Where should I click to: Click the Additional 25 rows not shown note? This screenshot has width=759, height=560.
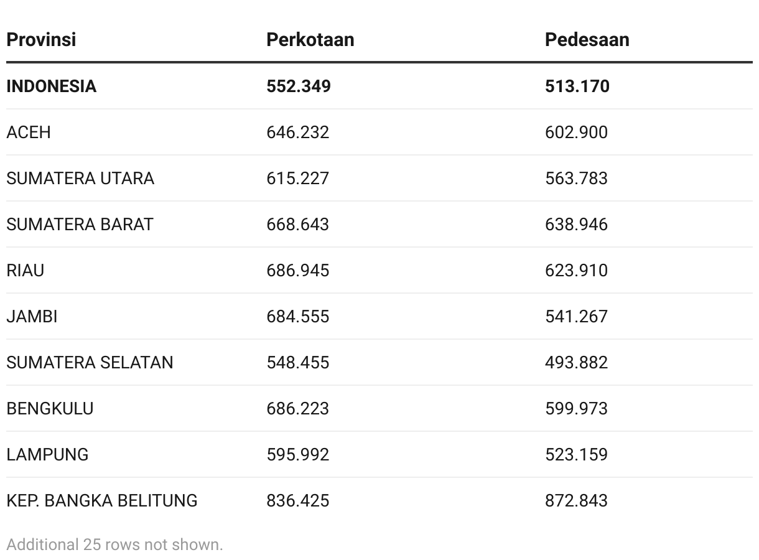pos(114,544)
